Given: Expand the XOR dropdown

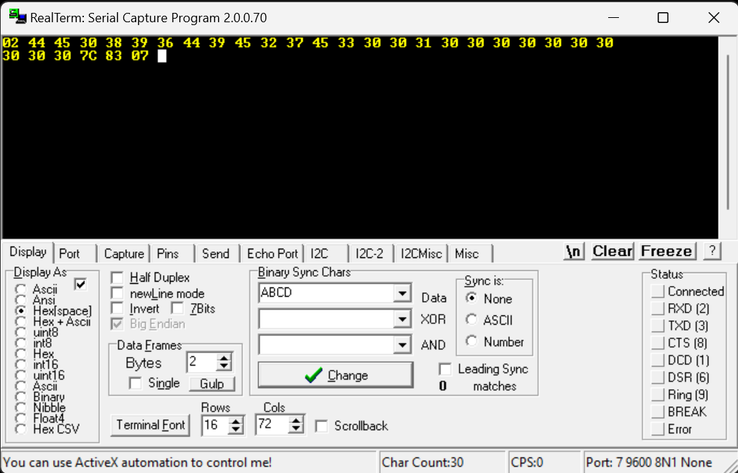Looking at the screenshot, I should point(402,319).
